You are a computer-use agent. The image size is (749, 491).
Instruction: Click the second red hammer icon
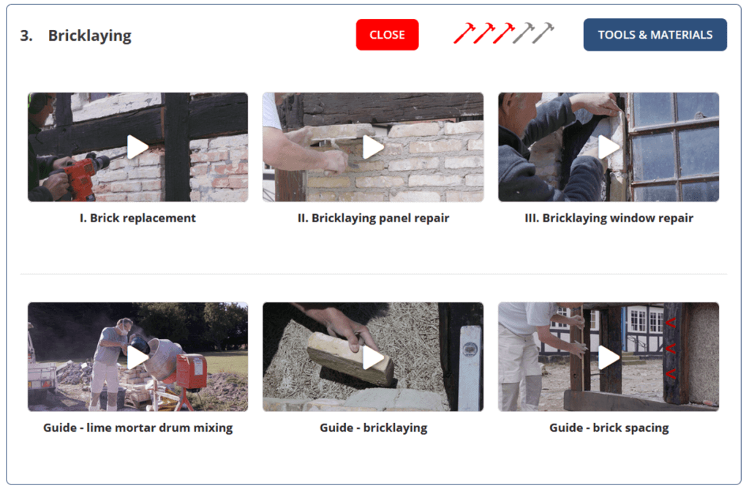(x=483, y=33)
